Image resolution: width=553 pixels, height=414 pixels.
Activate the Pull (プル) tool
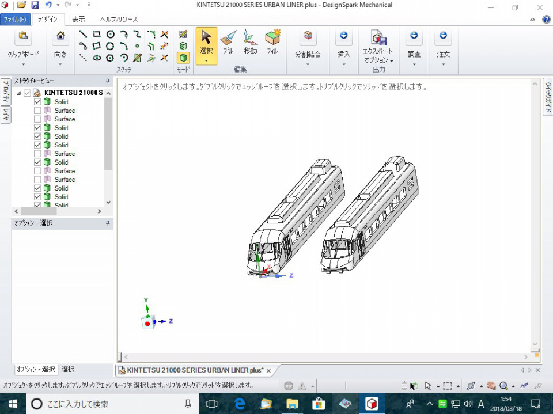point(228,41)
